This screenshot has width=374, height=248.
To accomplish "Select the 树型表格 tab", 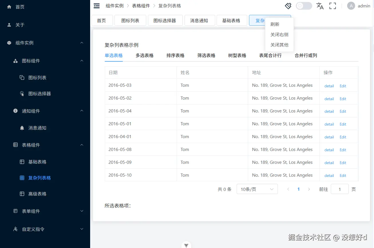I will 237,56.
